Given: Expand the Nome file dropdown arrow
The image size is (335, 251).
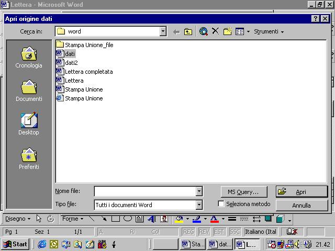Looking at the screenshot, I should 199,191.
